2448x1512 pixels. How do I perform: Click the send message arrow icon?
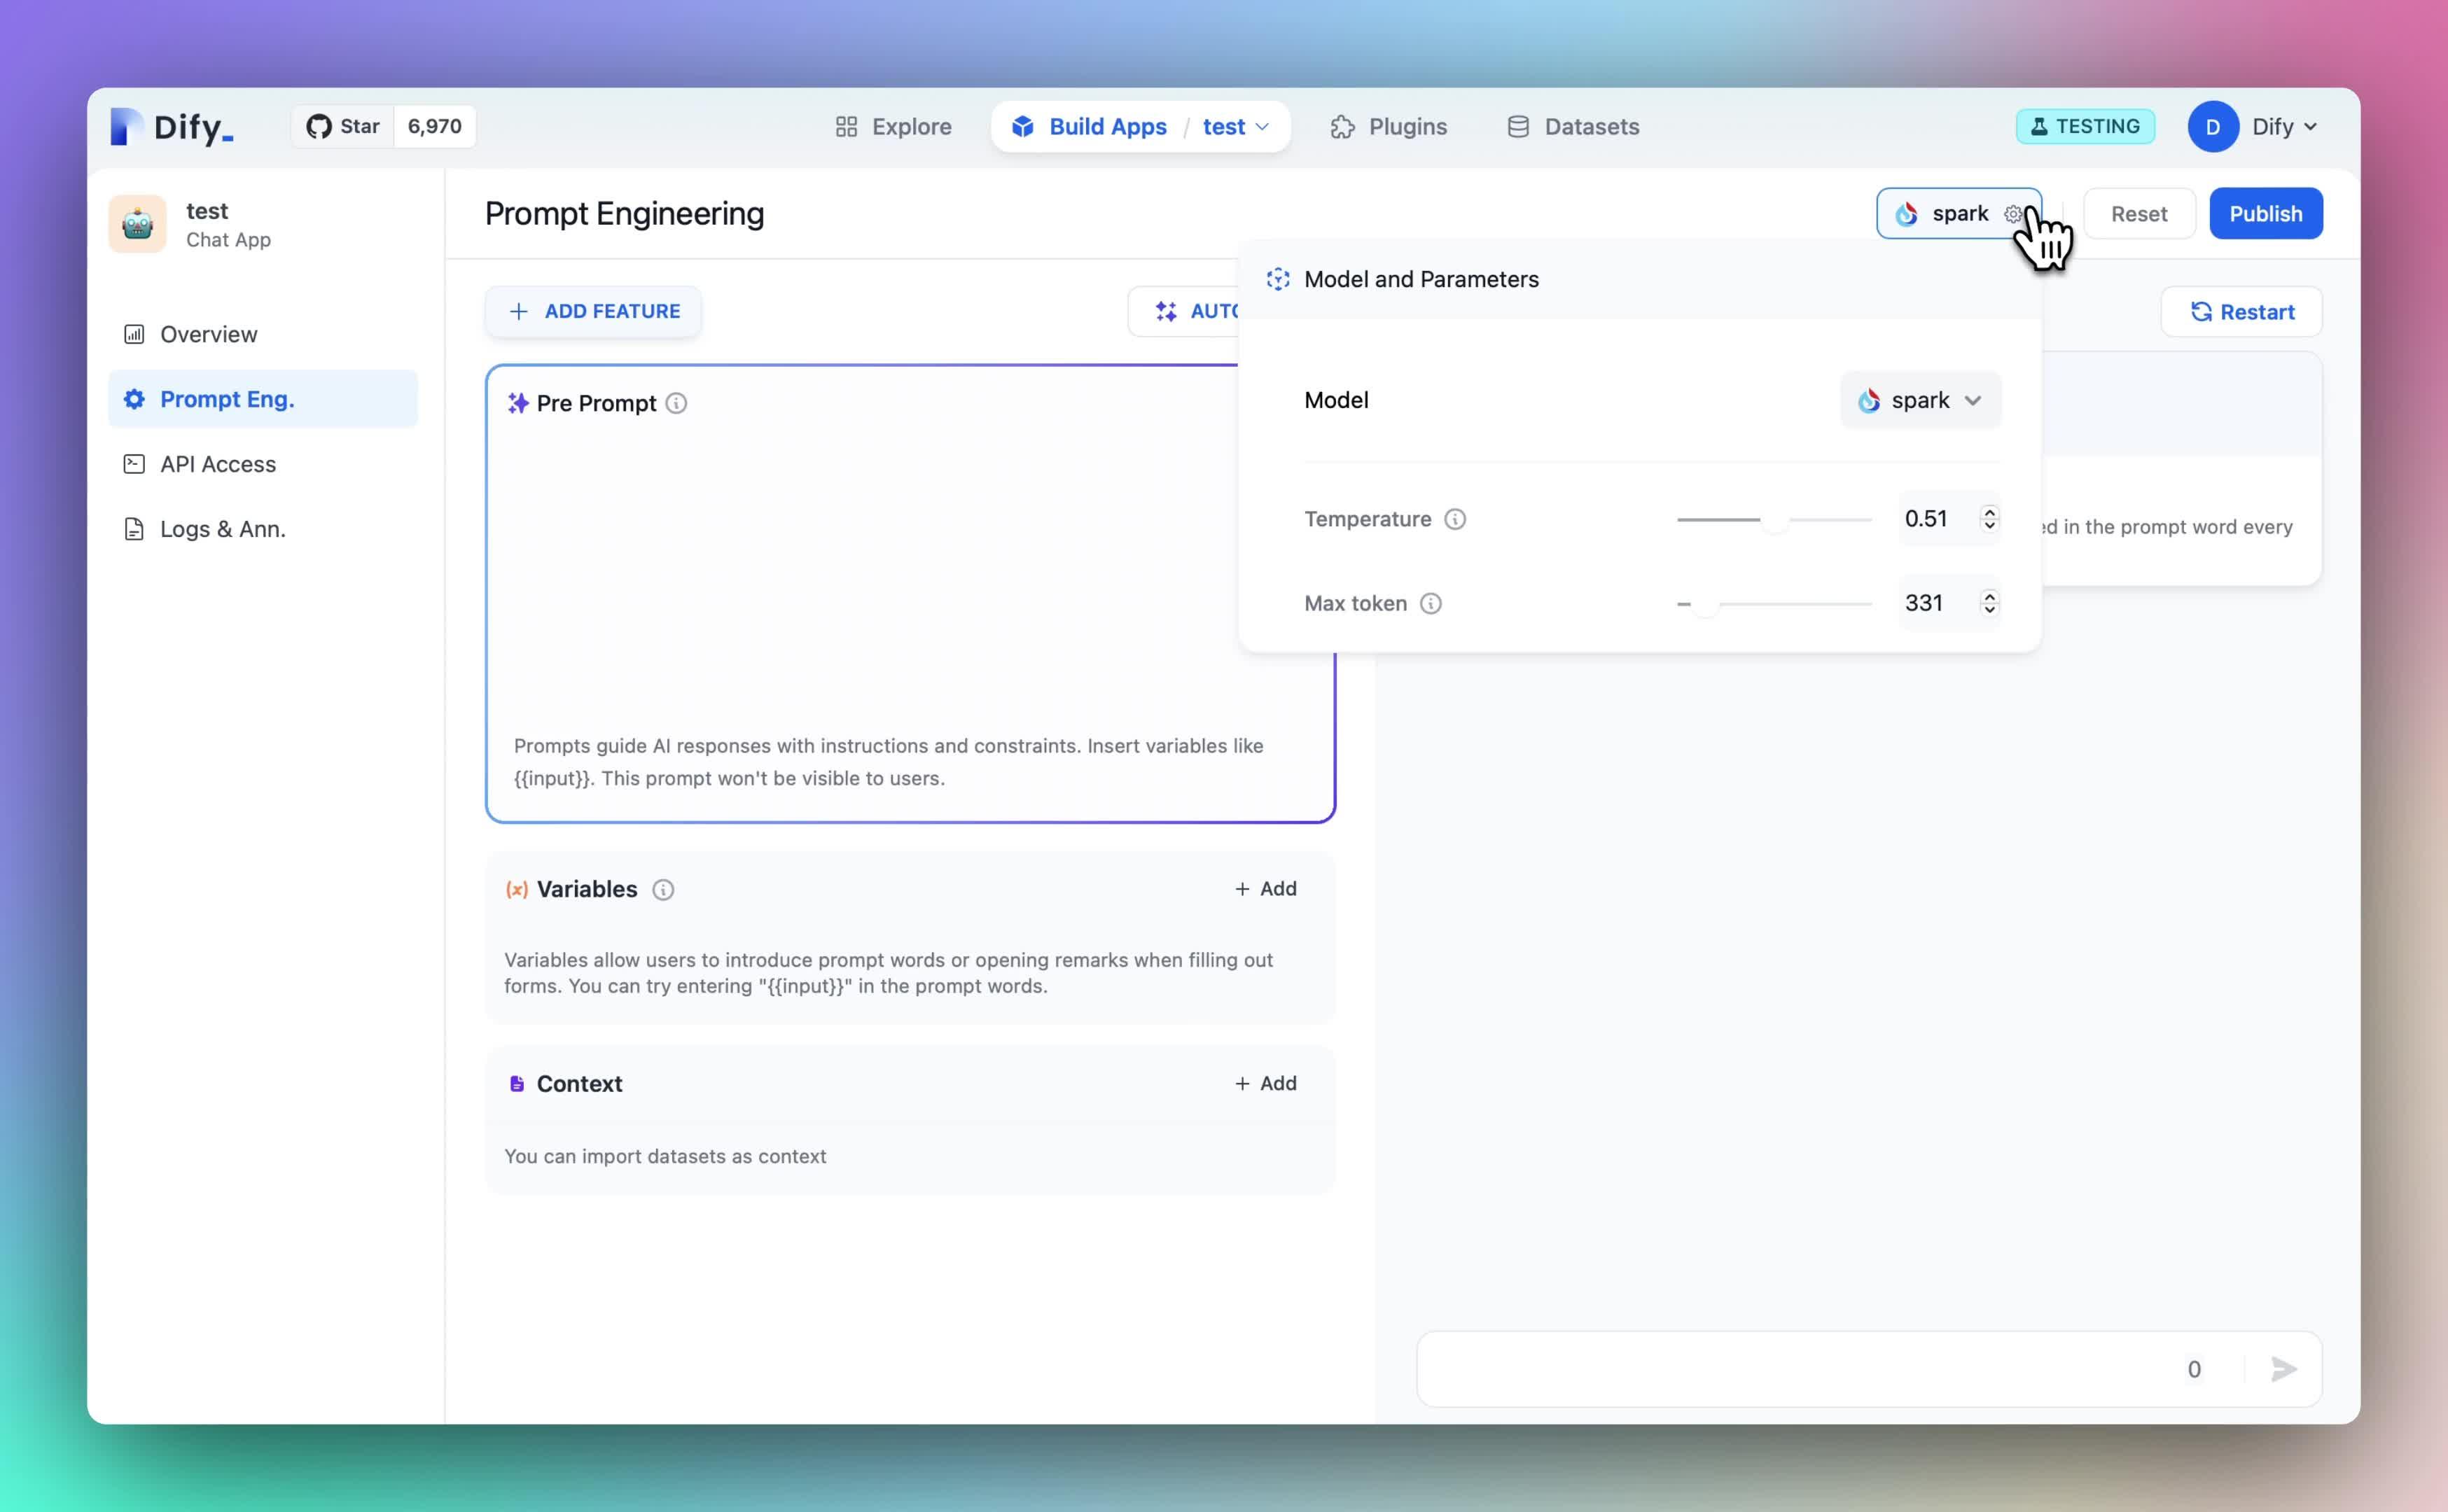[x=2283, y=1369]
